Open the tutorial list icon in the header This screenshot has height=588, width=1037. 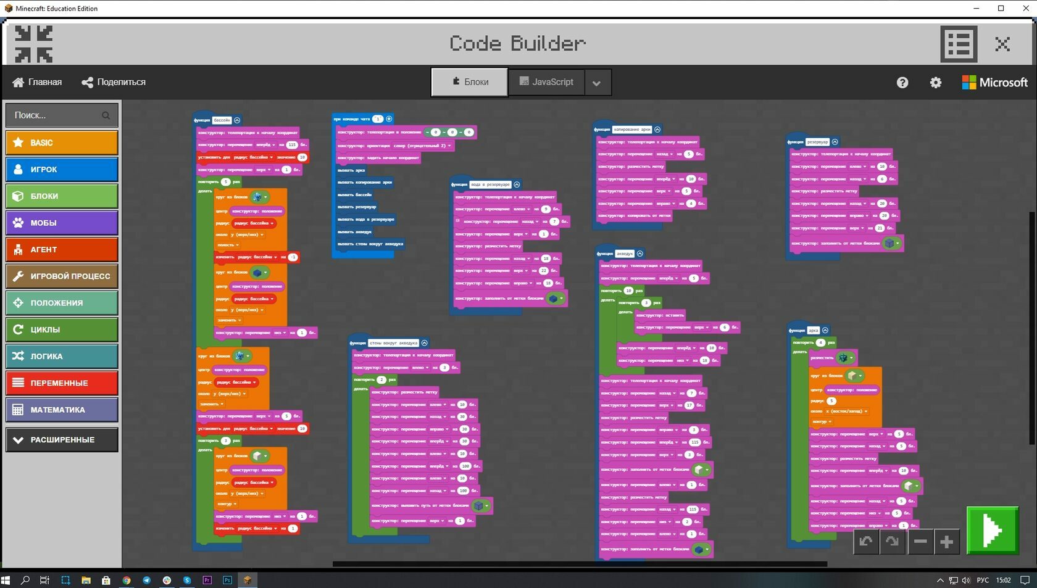(x=959, y=44)
